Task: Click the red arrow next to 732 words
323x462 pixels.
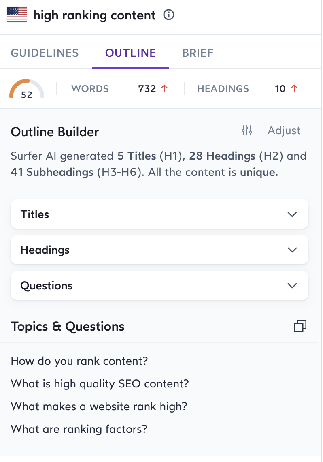Action: [164, 88]
